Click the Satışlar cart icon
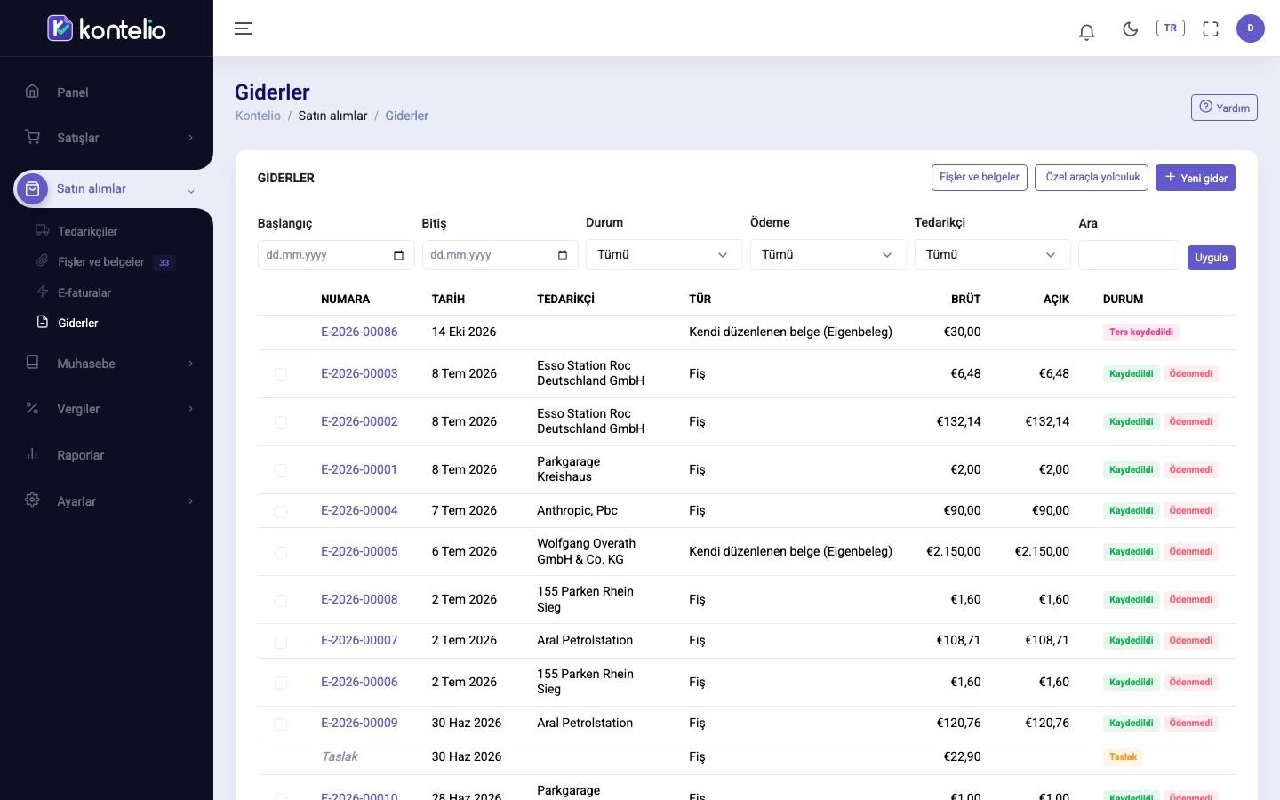 pyautogui.click(x=32, y=137)
